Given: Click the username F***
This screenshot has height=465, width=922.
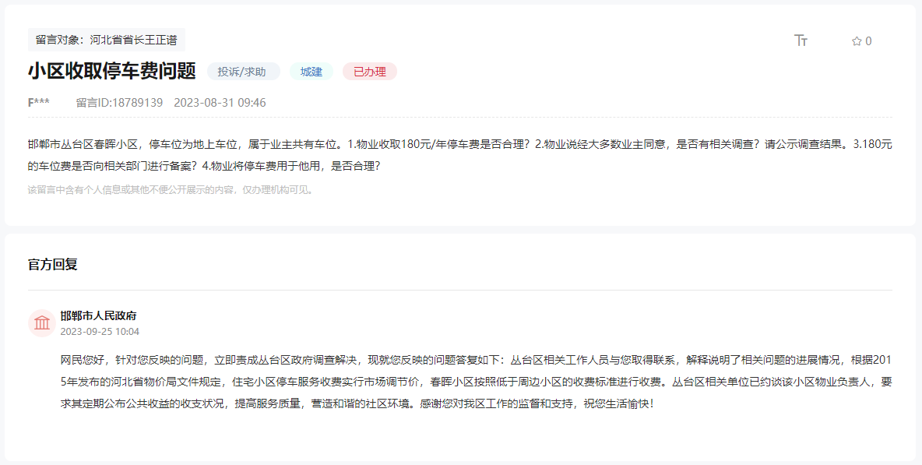Looking at the screenshot, I should [x=39, y=102].
